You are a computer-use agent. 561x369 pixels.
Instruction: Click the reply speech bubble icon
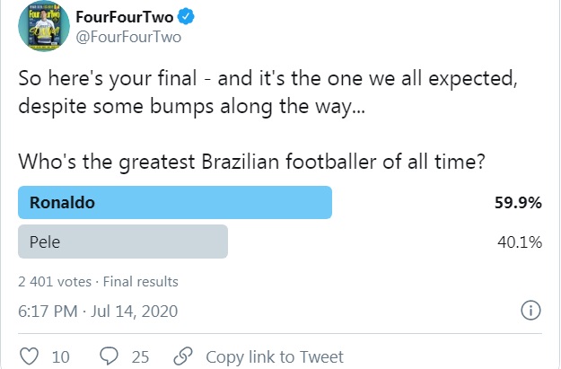point(109,356)
